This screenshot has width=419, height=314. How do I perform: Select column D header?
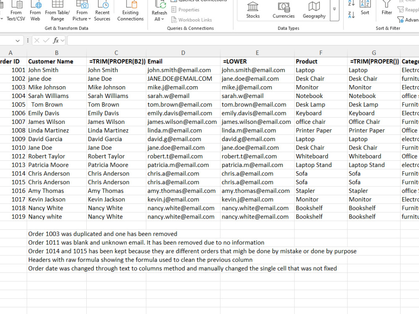pyautogui.click(x=183, y=53)
